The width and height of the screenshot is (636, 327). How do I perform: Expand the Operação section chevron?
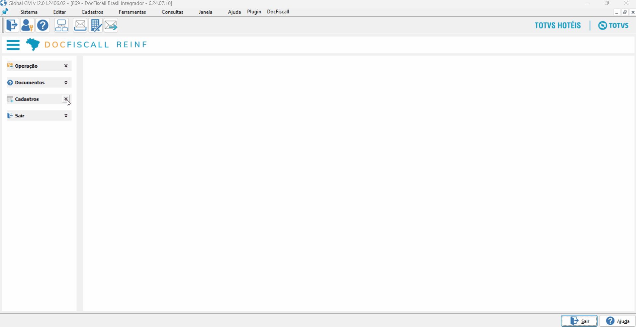pyautogui.click(x=66, y=66)
